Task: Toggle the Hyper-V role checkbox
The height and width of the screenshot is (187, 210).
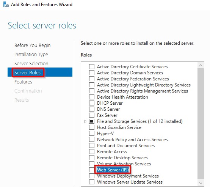Action: click(x=92, y=133)
